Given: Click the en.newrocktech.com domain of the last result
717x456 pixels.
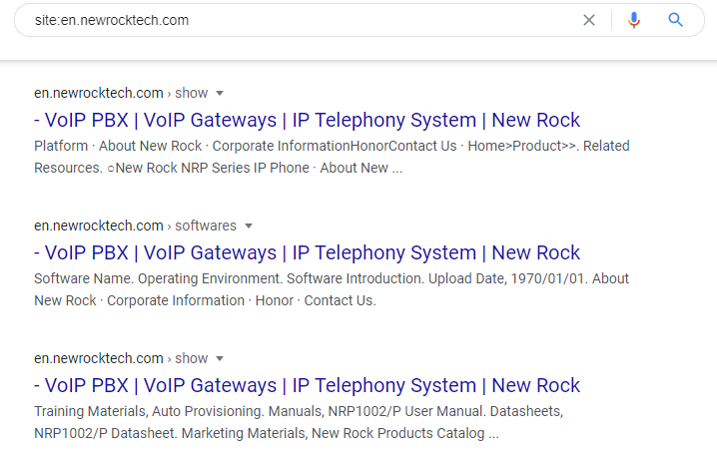Looking at the screenshot, I should [98, 358].
